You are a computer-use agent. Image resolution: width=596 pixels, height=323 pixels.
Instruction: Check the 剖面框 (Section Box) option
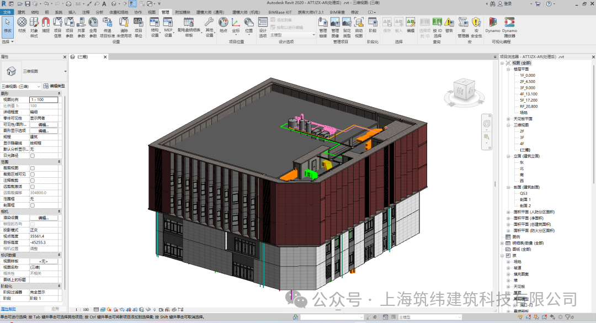click(x=33, y=205)
